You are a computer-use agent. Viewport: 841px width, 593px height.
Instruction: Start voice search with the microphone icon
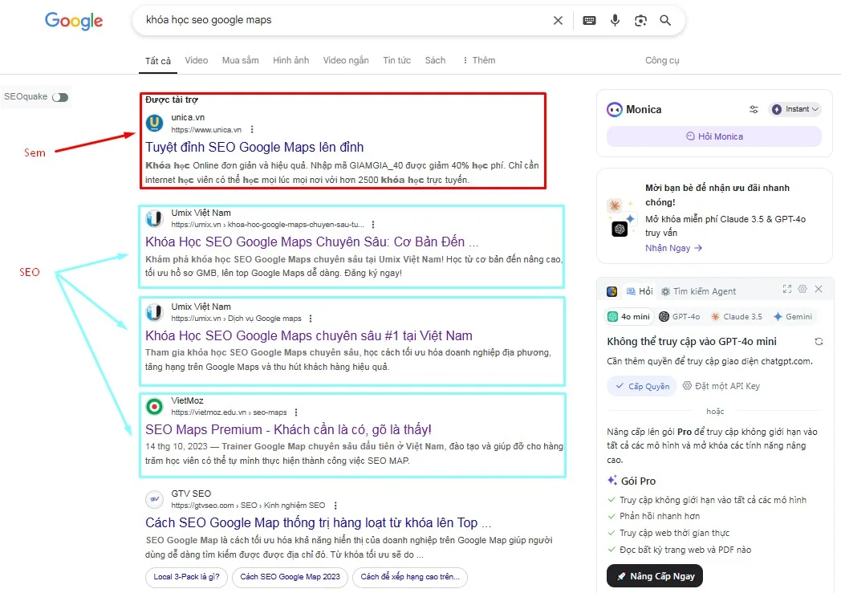(615, 20)
